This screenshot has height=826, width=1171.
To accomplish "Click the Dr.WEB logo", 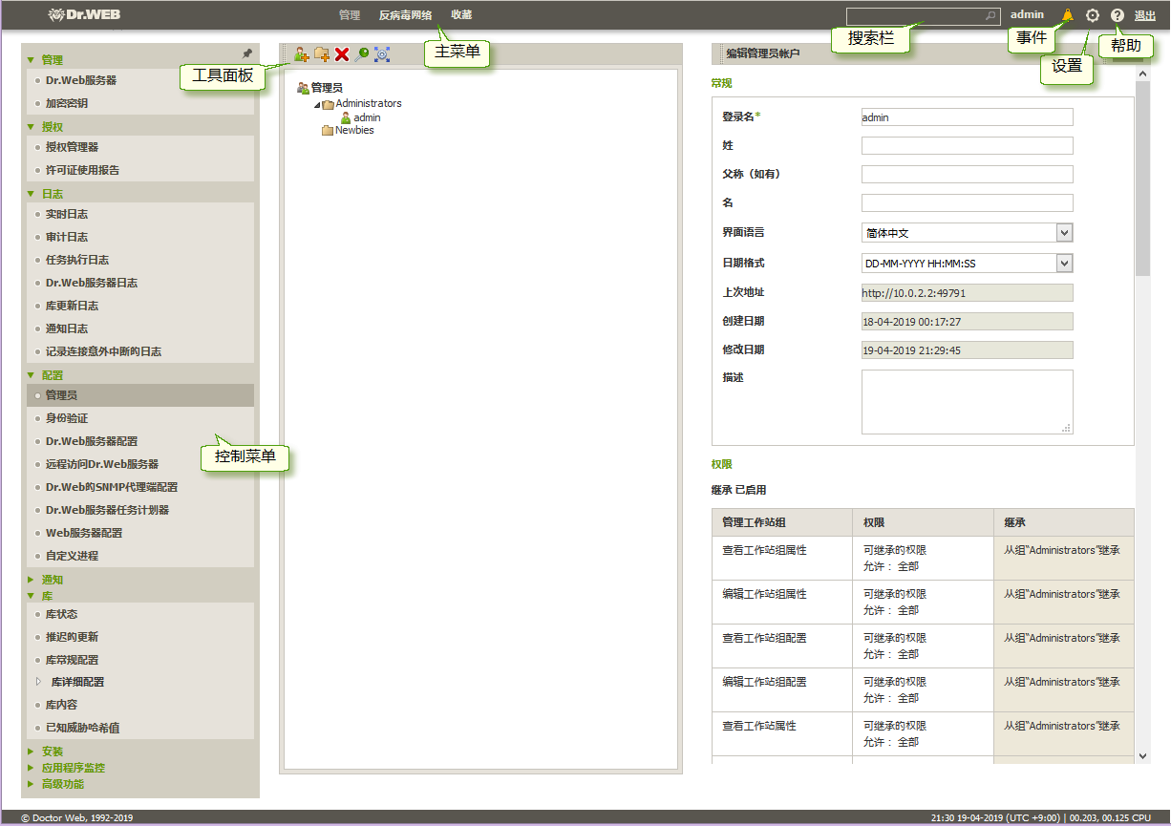I will point(84,14).
